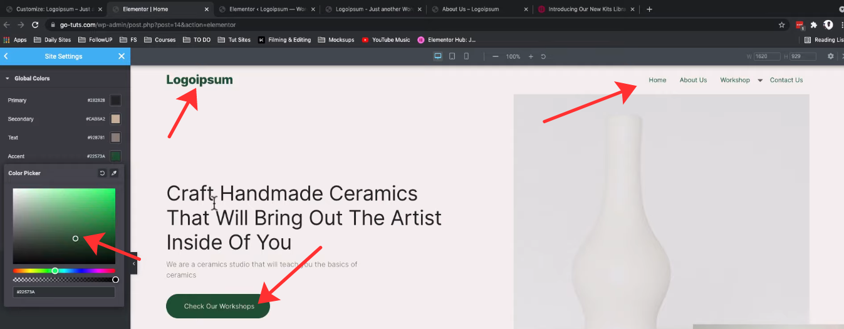This screenshot has width=844, height=329.
Task: Reset the color in Color Picker
Action: click(102, 173)
